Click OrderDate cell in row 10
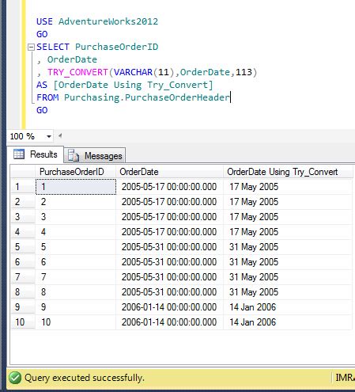The height and width of the screenshot is (392, 355). 169,322
